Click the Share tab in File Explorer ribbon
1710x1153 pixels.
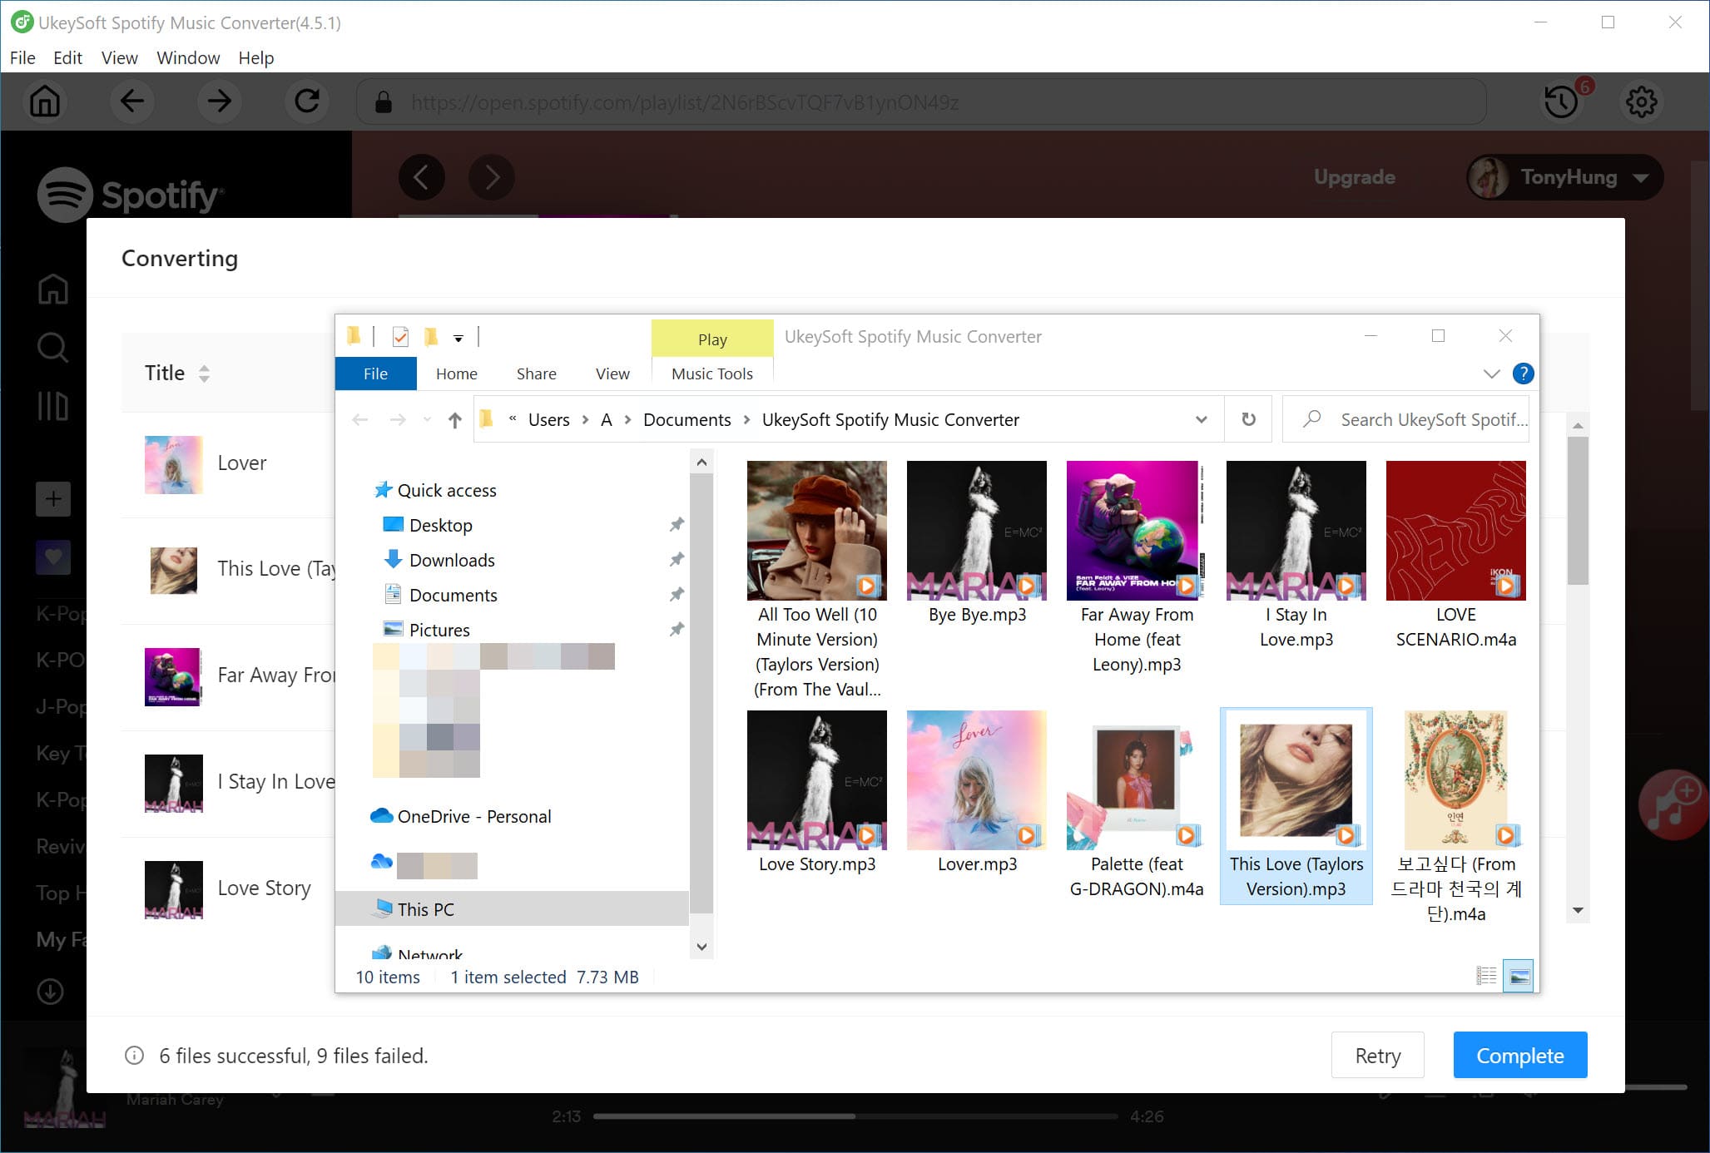534,374
